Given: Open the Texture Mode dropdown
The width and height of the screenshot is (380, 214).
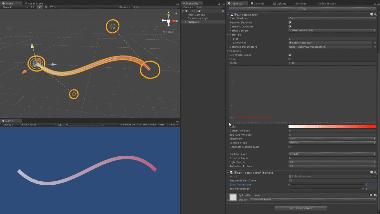Looking at the screenshot, I should [332, 143].
